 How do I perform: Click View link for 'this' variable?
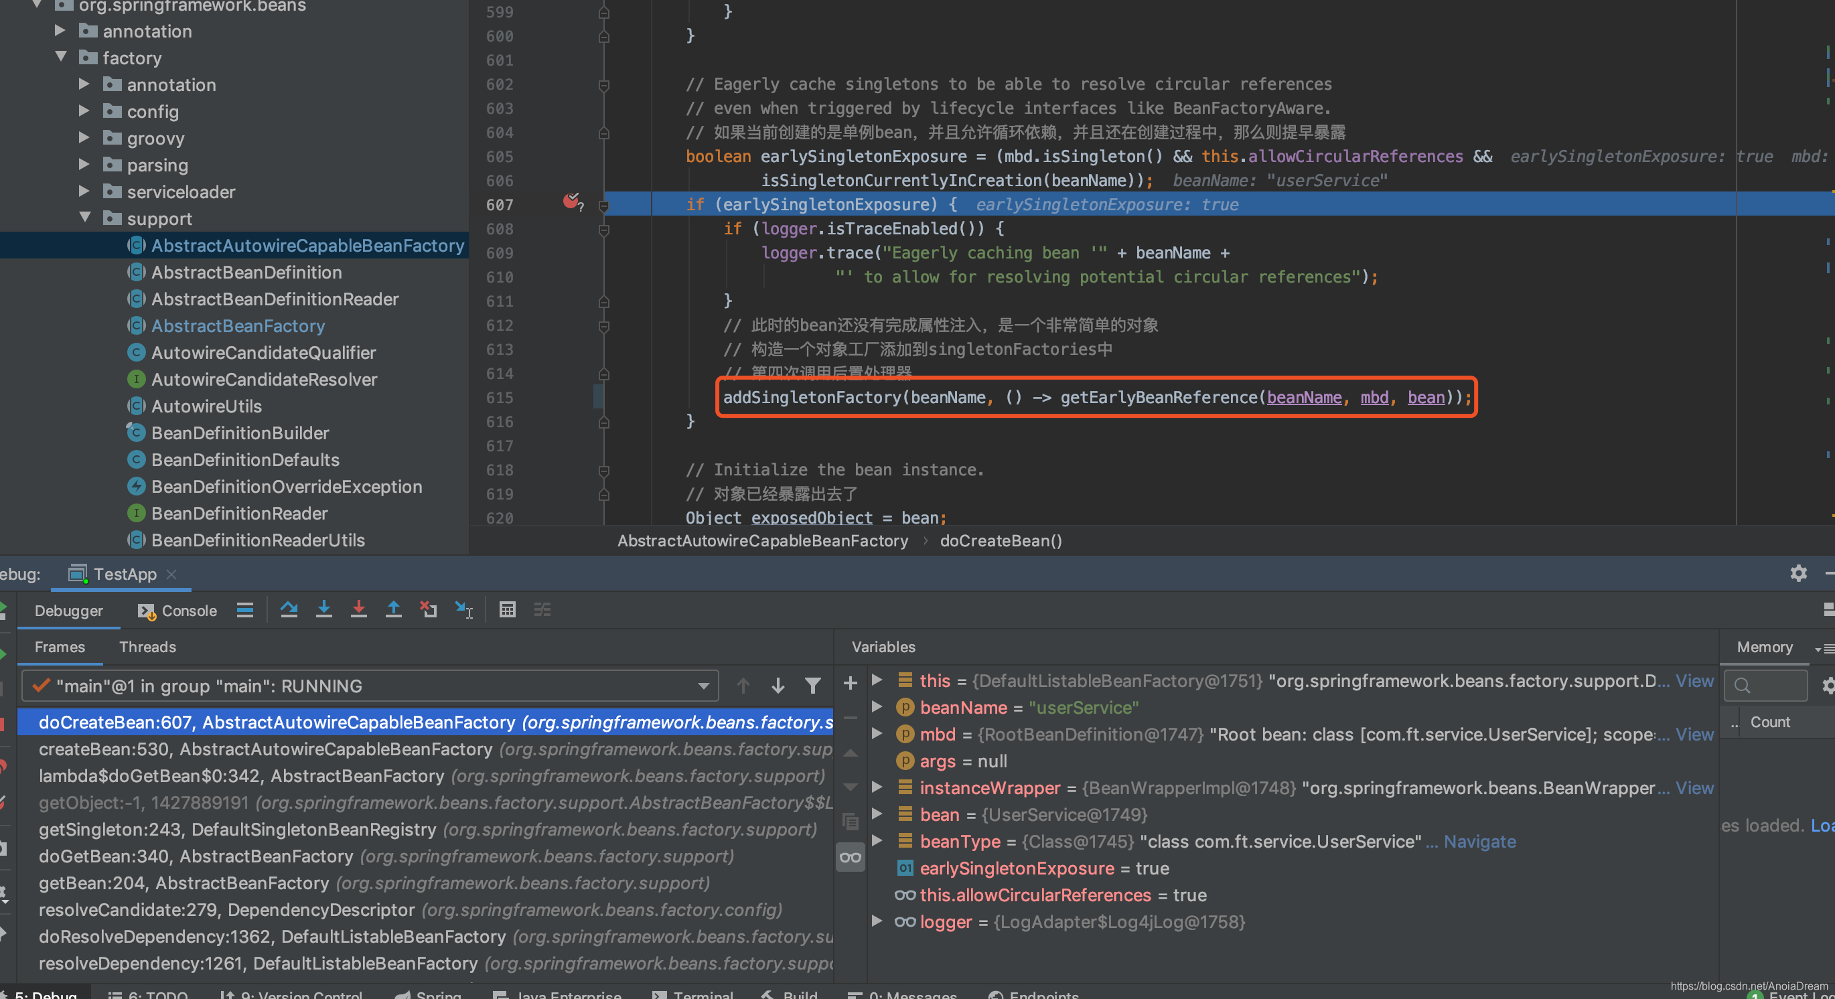click(x=1694, y=681)
